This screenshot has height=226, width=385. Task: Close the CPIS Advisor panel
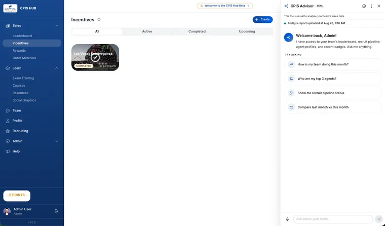[x=379, y=6]
